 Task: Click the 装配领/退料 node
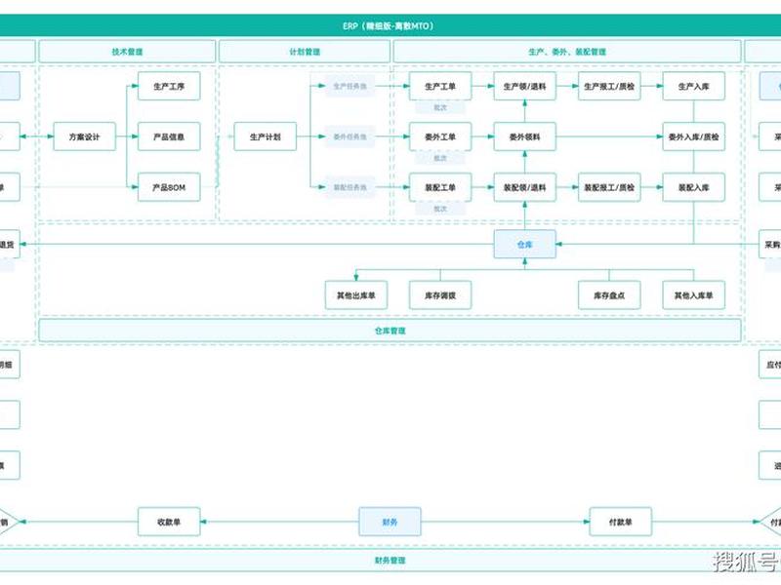524,187
